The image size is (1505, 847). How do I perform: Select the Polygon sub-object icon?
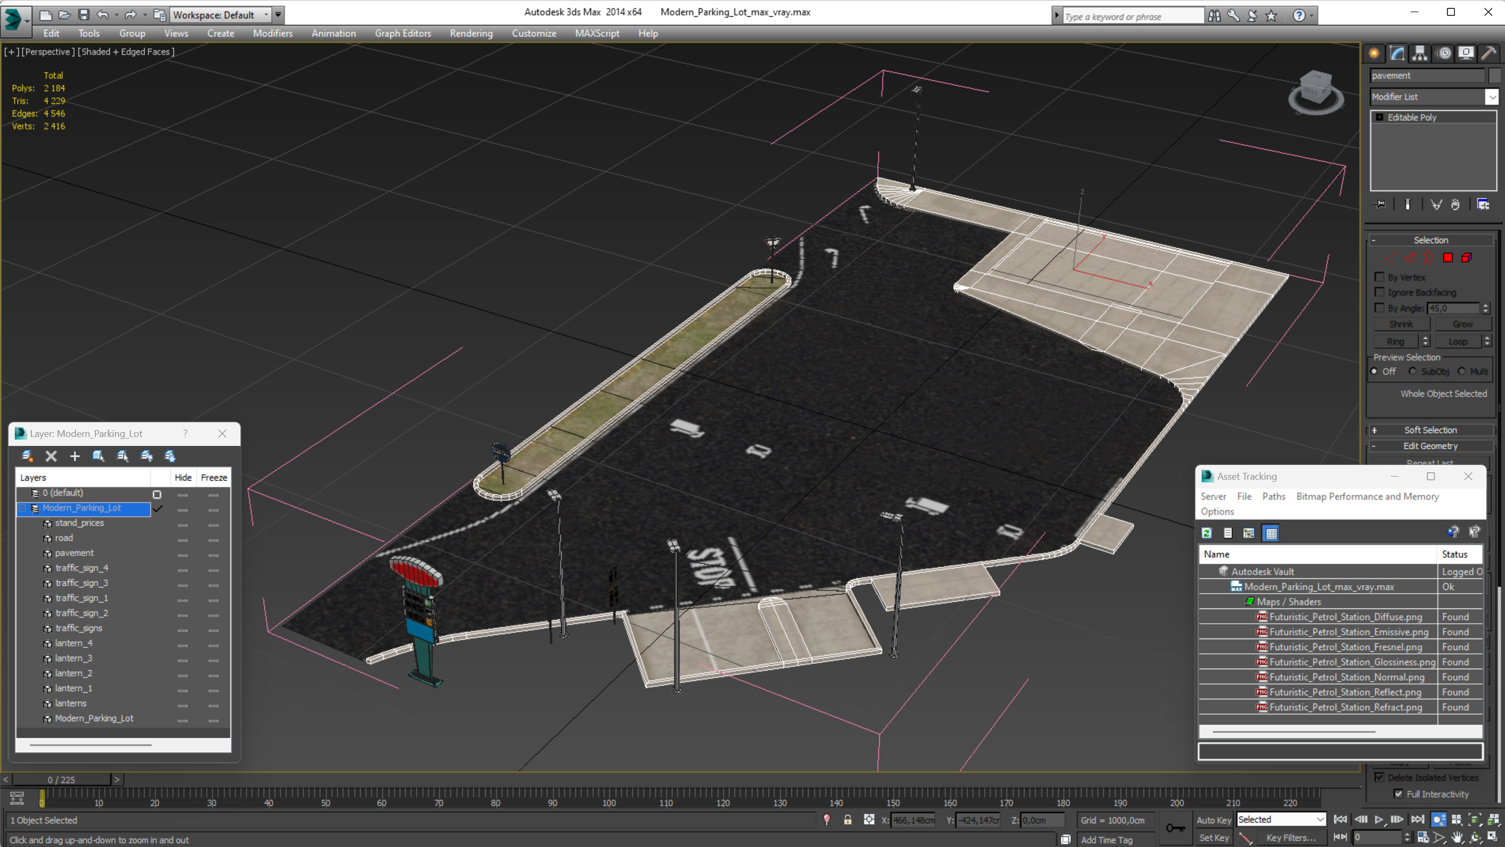(x=1449, y=258)
